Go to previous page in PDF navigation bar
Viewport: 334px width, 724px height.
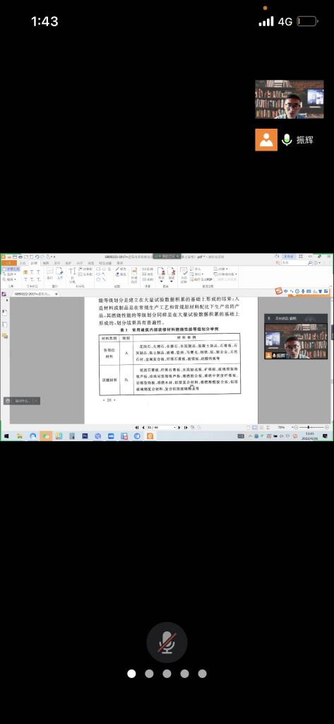coord(143,428)
